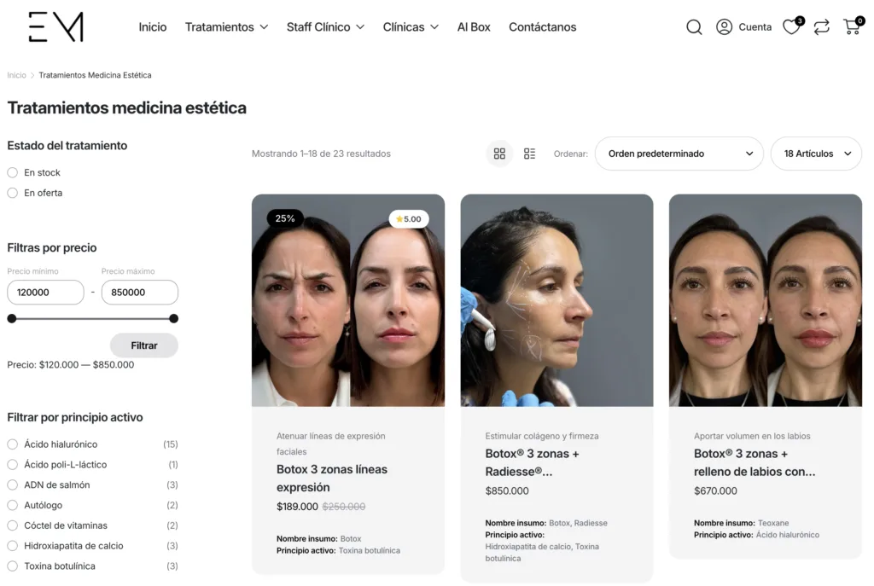The height and width of the screenshot is (586, 874).
Task: Open the Orden predeterminado sort dropdown
Action: click(679, 154)
